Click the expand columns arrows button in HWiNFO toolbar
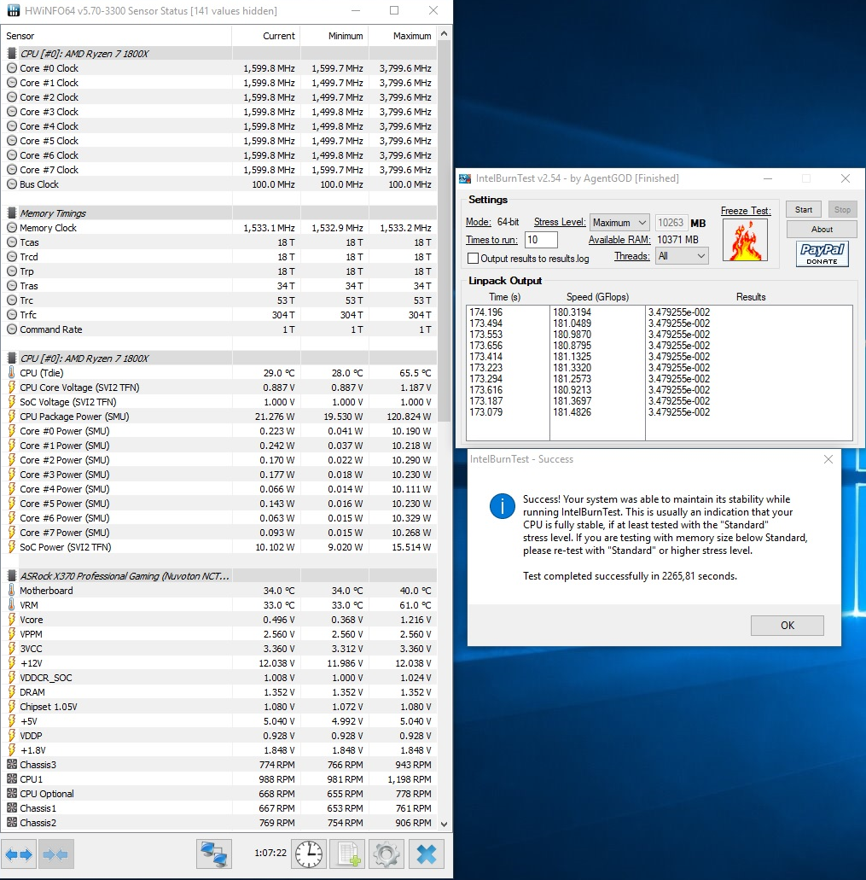This screenshot has width=866, height=880. point(19,854)
